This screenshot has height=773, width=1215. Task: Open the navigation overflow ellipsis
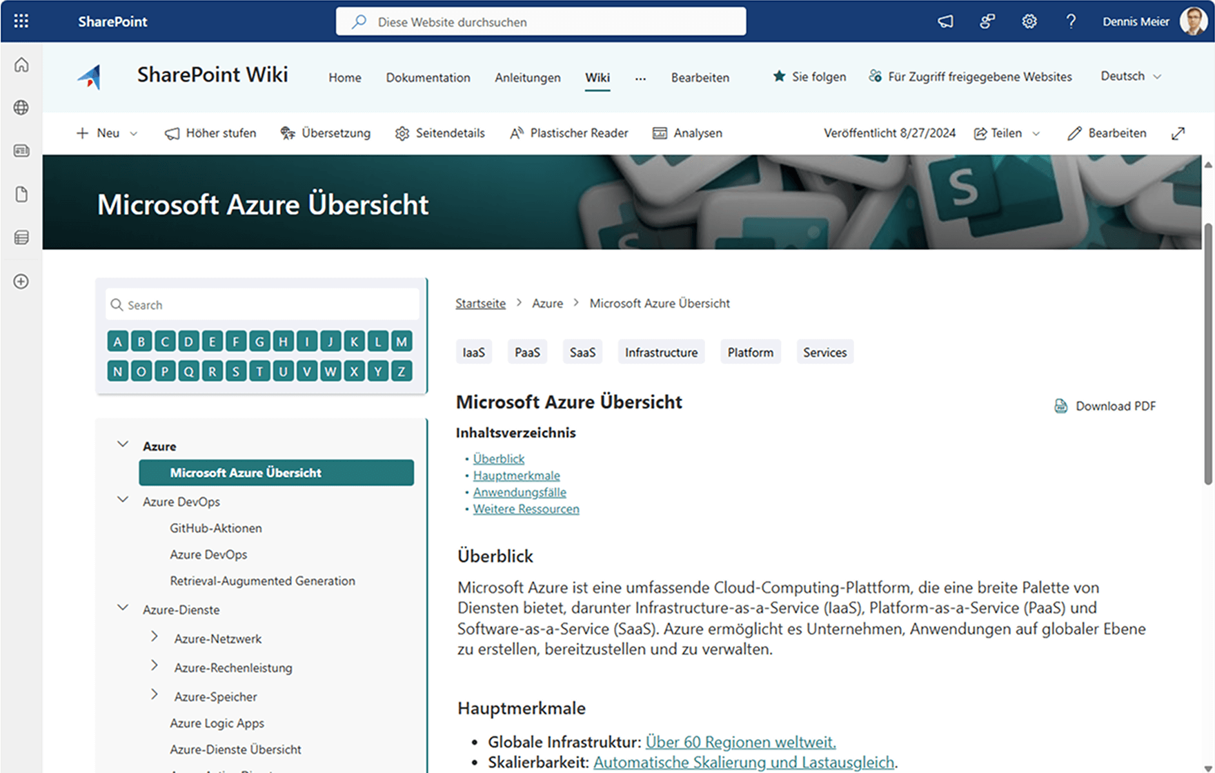coord(641,78)
